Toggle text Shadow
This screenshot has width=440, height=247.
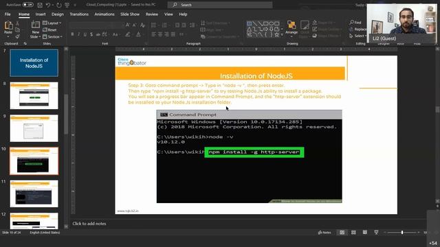[x=91, y=34]
